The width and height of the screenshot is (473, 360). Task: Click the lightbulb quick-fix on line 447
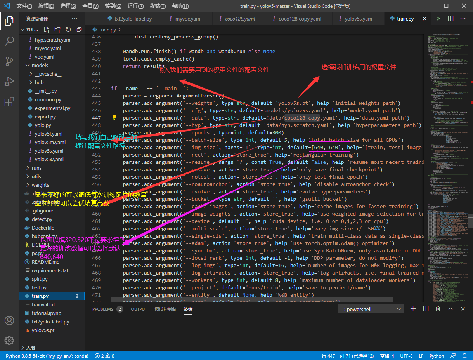pos(114,117)
